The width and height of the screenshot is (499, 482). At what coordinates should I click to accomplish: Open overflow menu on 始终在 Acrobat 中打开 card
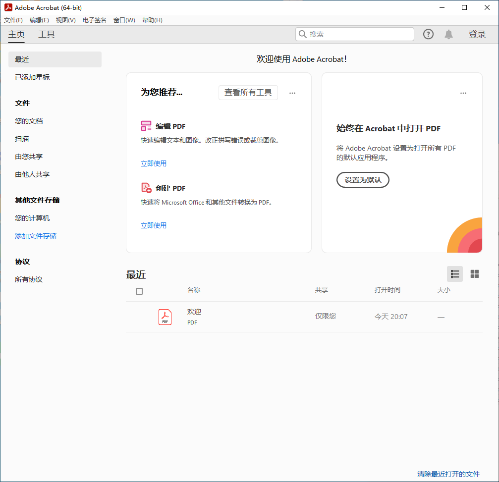[463, 93]
